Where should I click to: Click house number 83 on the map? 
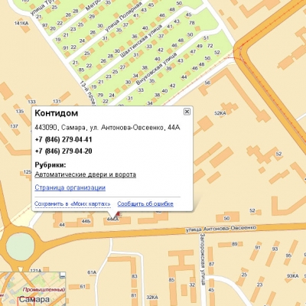134,276
